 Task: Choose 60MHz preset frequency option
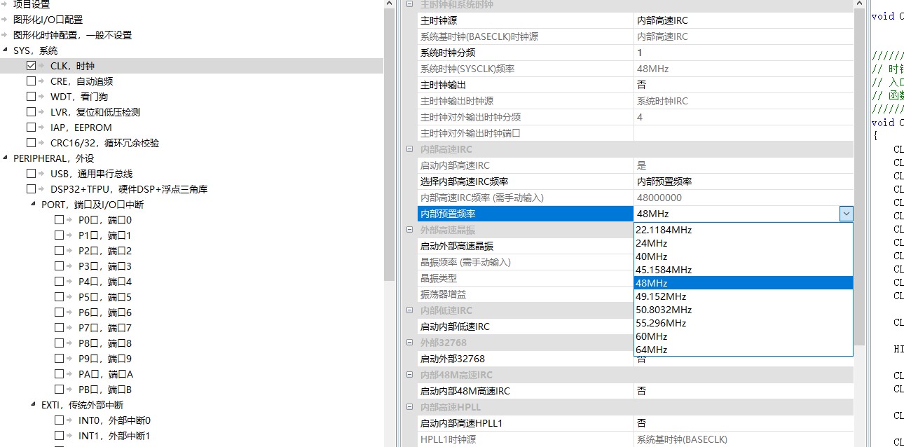(x=743, y=336)
